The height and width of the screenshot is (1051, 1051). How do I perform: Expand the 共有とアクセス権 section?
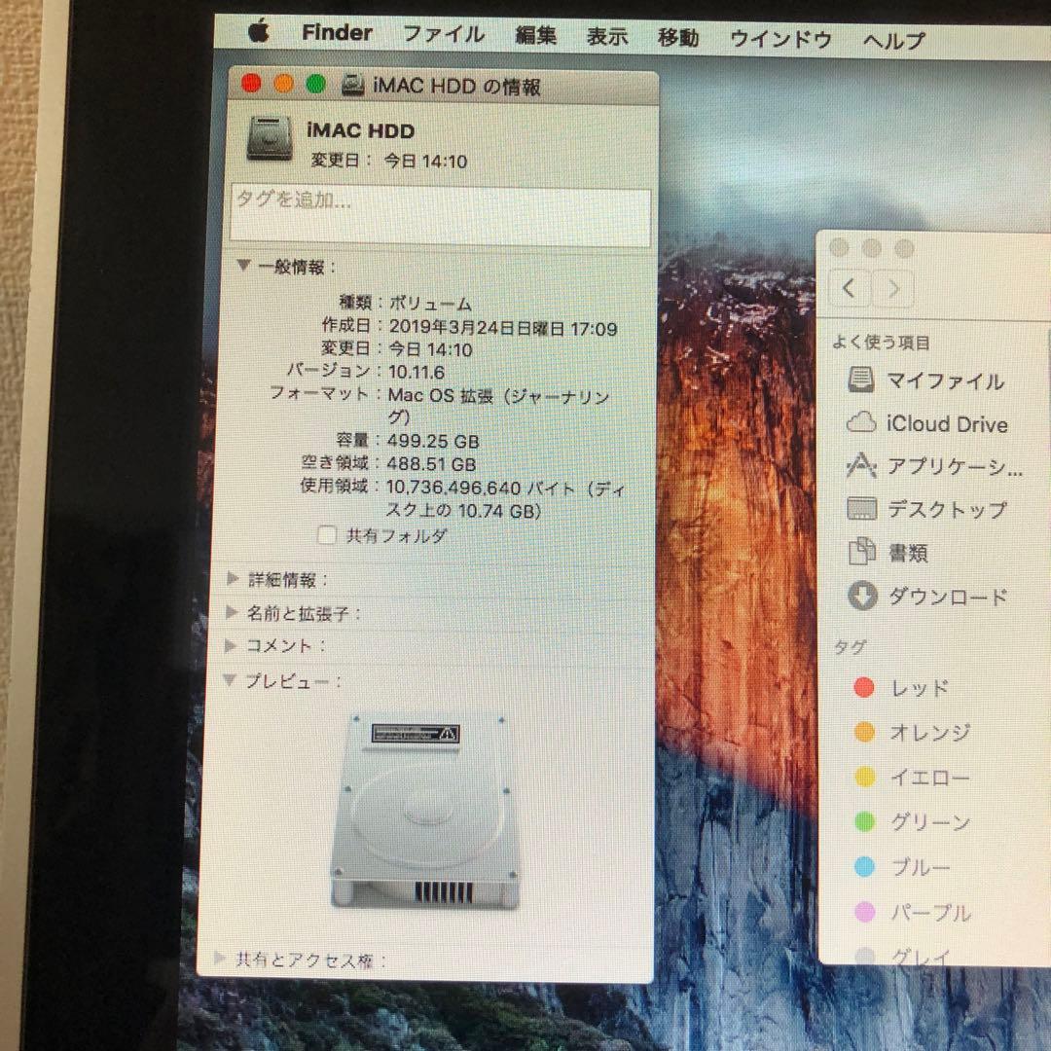[x=219, y=958]
